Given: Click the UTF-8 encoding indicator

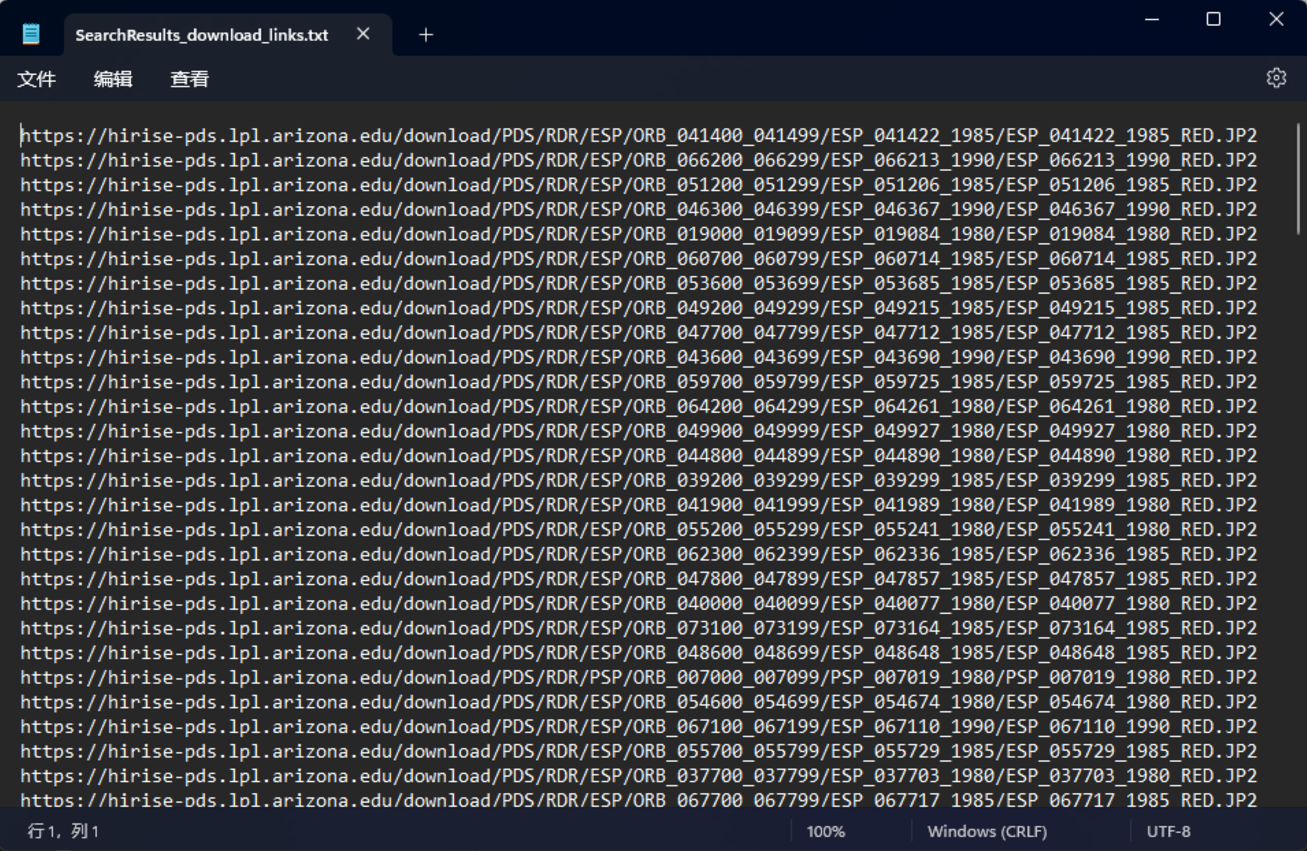Looking at the screenshot, I should pos(1168,831).
